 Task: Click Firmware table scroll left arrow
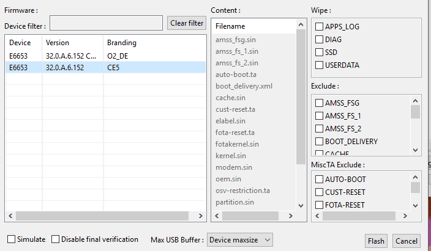tap(10, 216)
